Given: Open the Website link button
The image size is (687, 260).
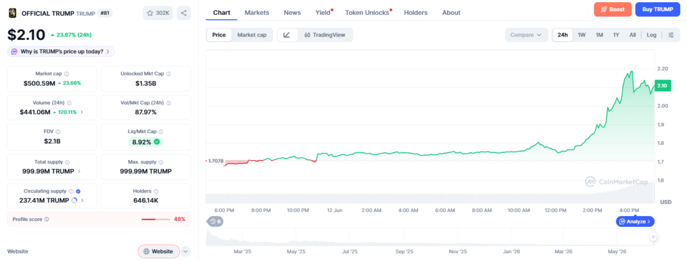Looking at the screenshot, I should tap(159, 251).
